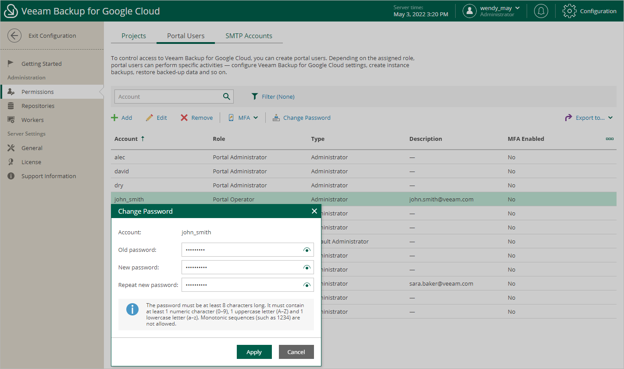Open License settings
This screenshot has width=624, height=369.
coord(52,162)
